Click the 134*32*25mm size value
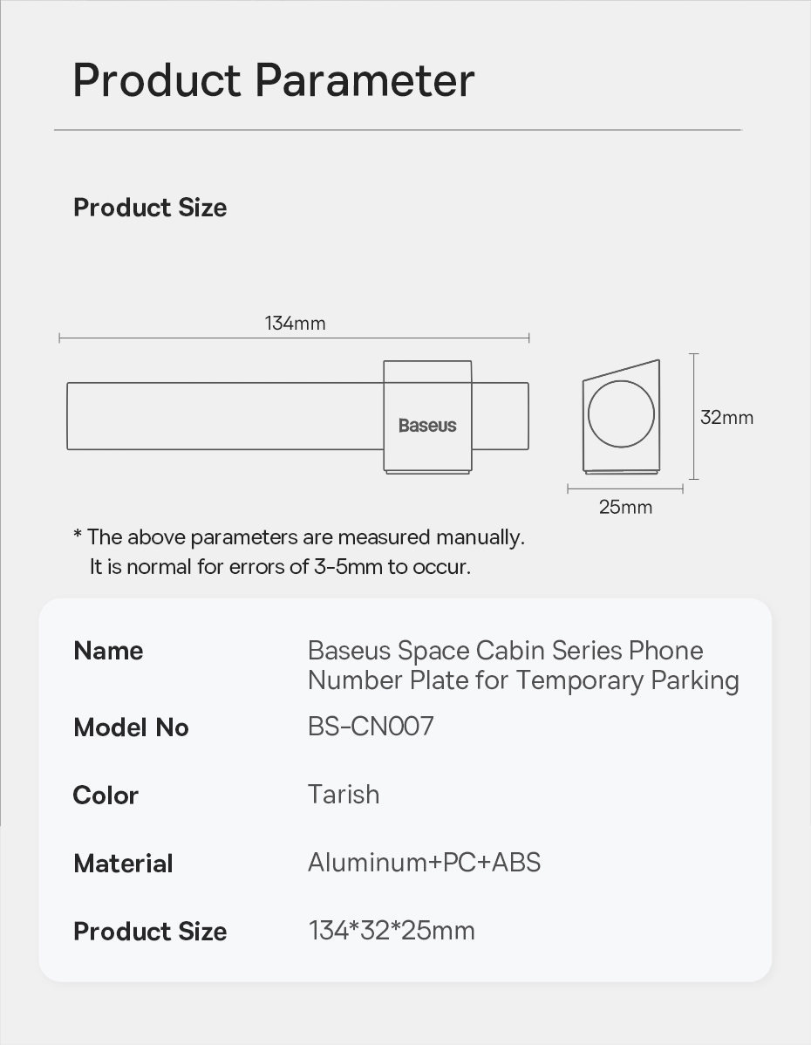Screen dimensions: 811x1045 coord(392,931)
